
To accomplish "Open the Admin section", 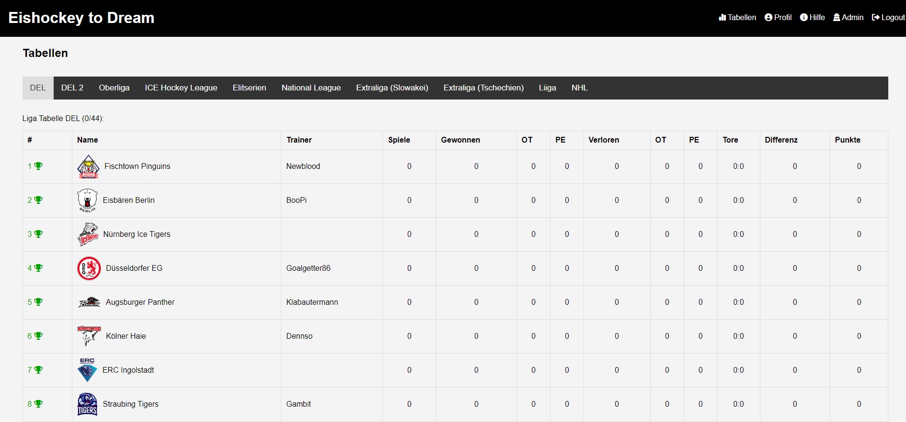I will [x=849, y=18].
